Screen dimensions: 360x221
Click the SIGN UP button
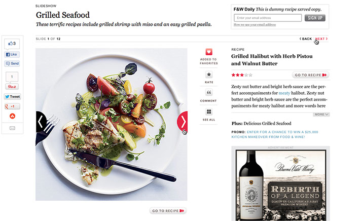pos(315,18)
